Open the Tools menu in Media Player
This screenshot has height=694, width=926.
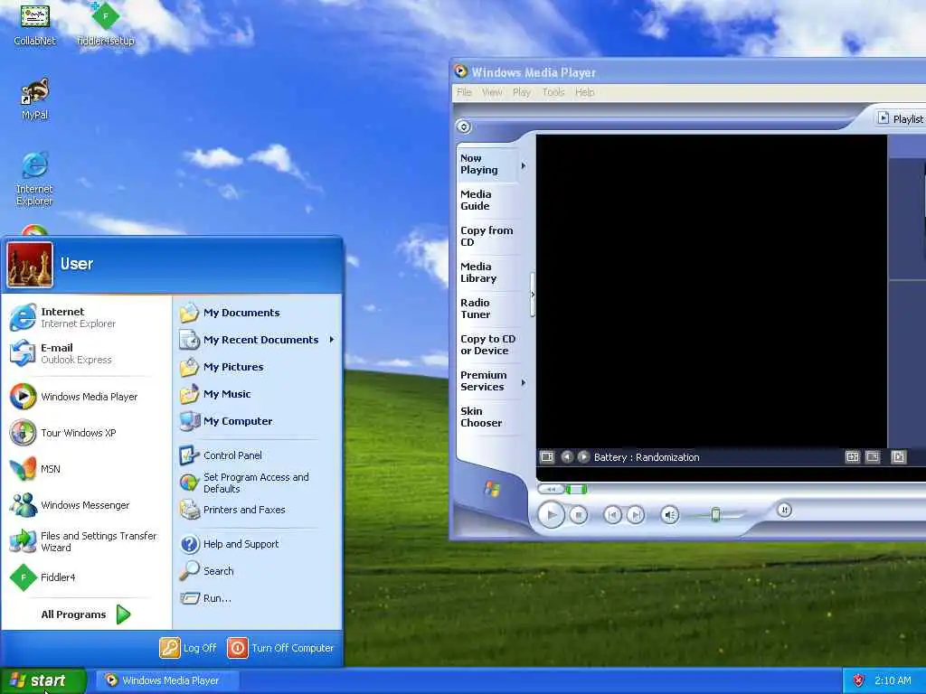[x=553, y=92]
